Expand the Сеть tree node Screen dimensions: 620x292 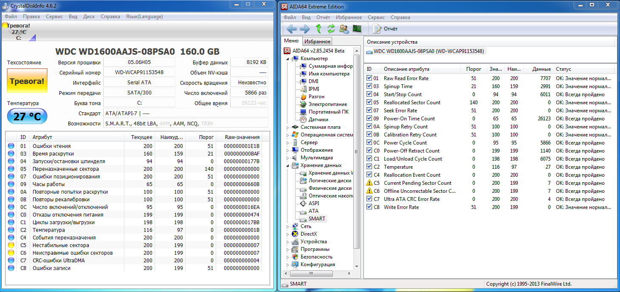coord(288,226)
